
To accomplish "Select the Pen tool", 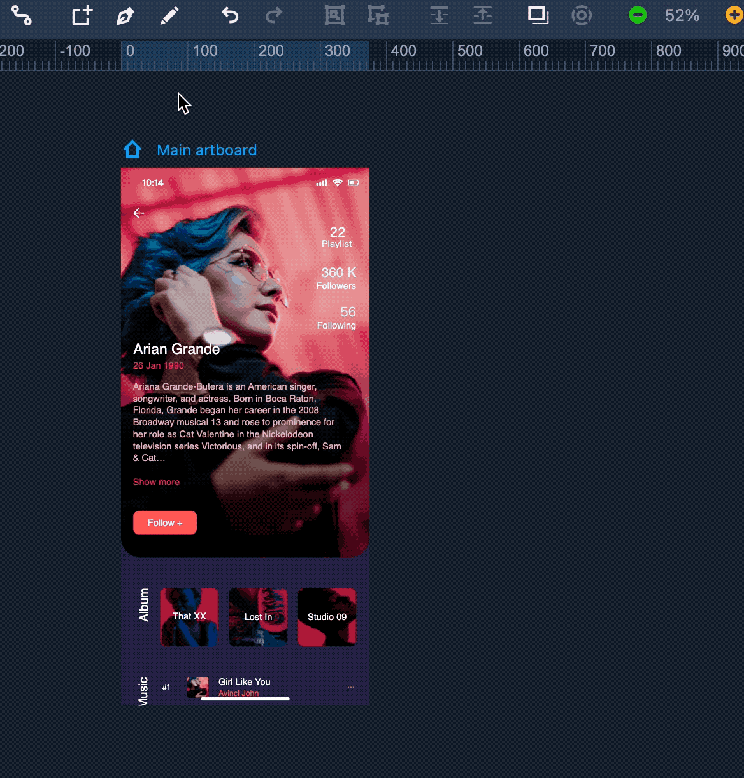I will [125, 15].
